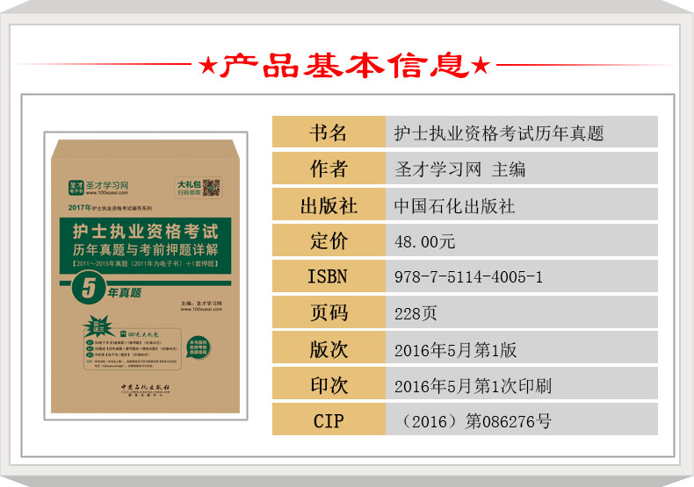Select the 版次 label cell

tap(329, 349)
